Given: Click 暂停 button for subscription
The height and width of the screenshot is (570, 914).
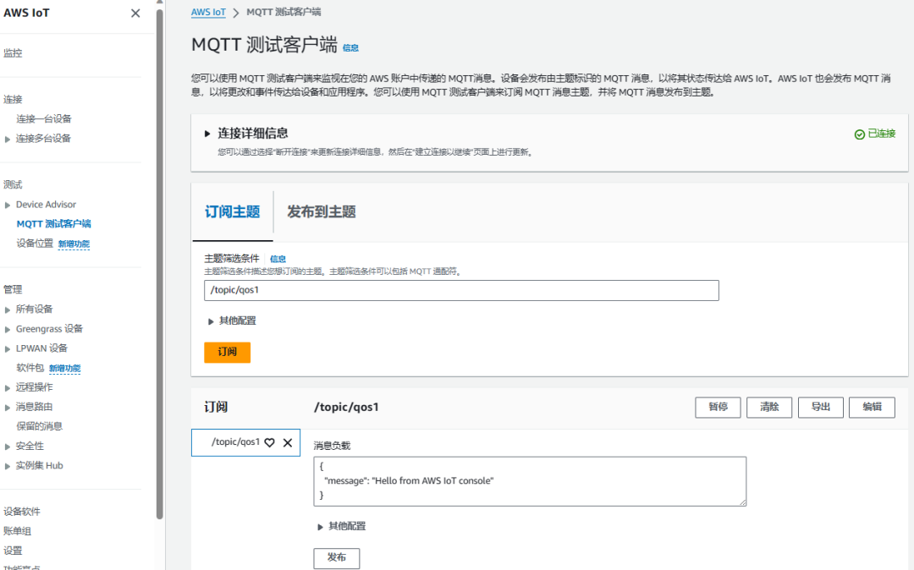Looking at the screenshot, I should pos(719,407).
